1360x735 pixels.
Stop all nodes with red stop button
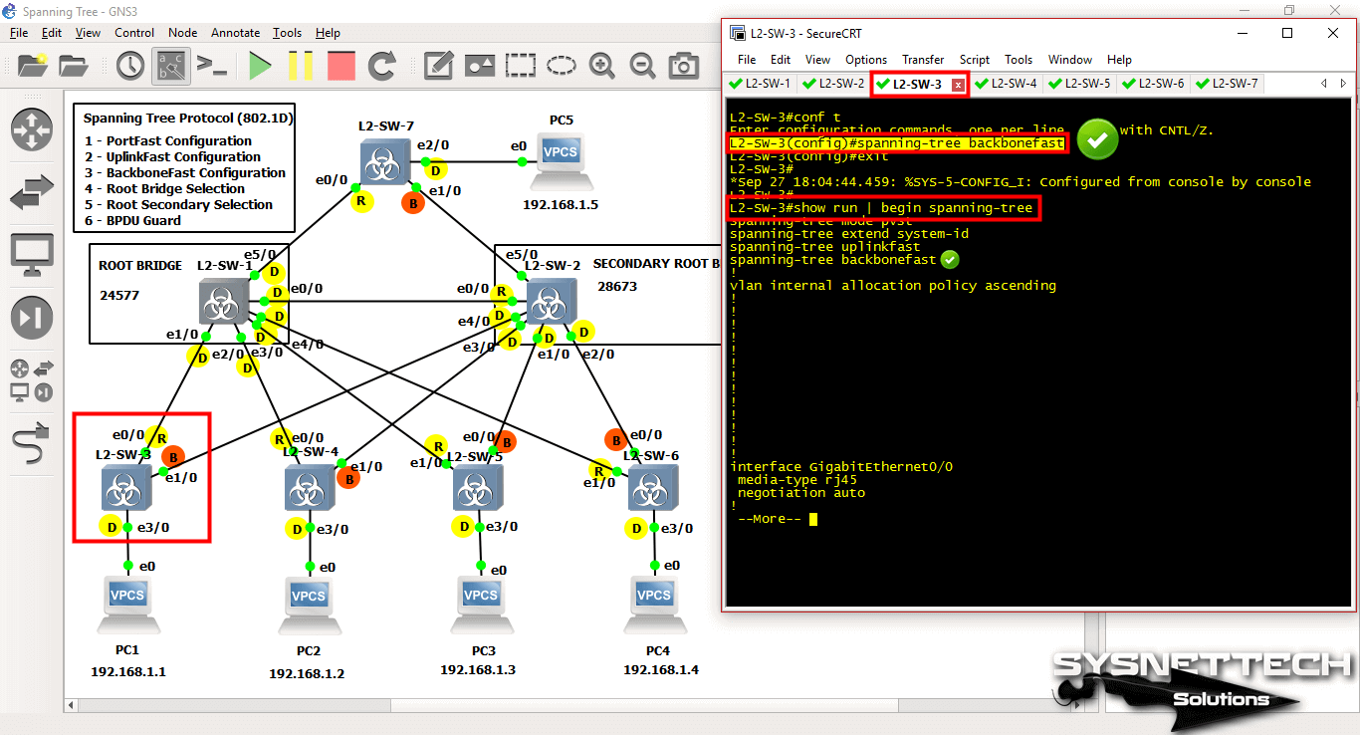pos(341,67)
